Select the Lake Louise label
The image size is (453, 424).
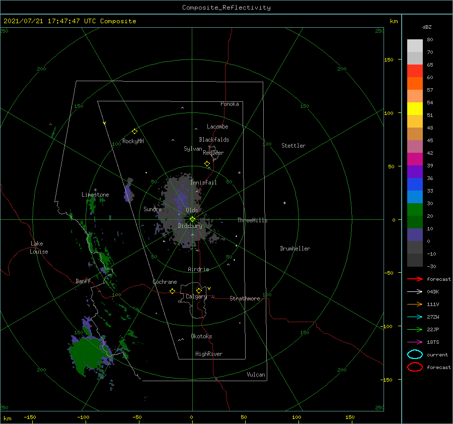(39, 248)
